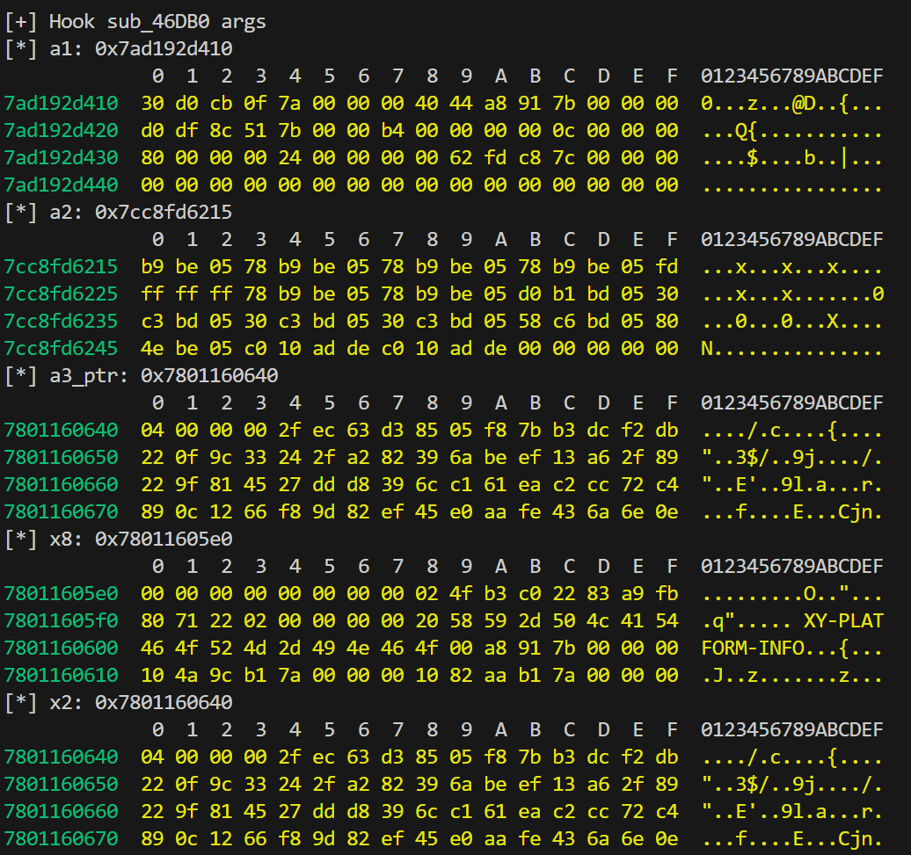The width and height of the screenshot is (911, 855).
Task: Click green row address 7cc8fd6245
Action: [61, 349]
